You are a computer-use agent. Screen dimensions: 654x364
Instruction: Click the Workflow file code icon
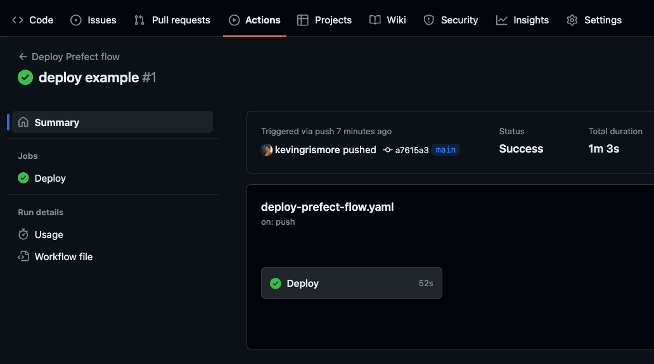pos(23,256)
